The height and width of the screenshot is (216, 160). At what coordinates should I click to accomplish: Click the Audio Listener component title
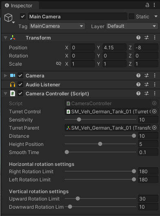(43, 85)
